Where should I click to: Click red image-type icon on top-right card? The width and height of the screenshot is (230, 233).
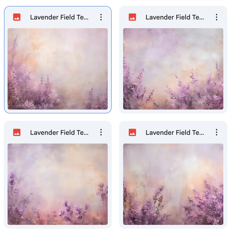coord(132,17)
